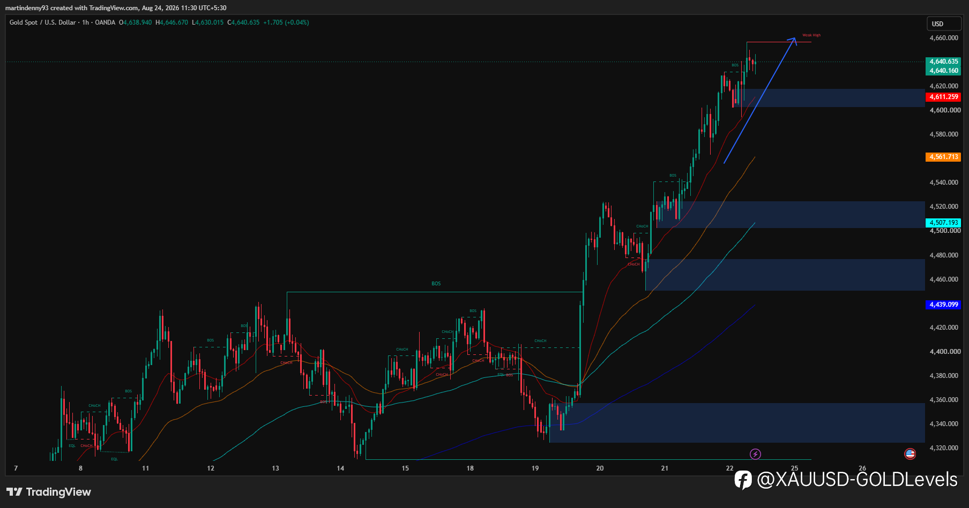
Task: Click the red 4,611.259 price label
Action: tap(943, 97)
